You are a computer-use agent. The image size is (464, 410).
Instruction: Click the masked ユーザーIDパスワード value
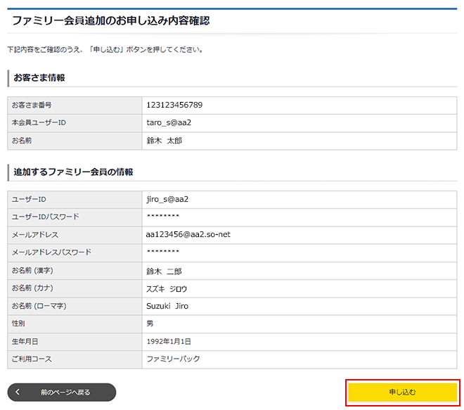[163, 217]
